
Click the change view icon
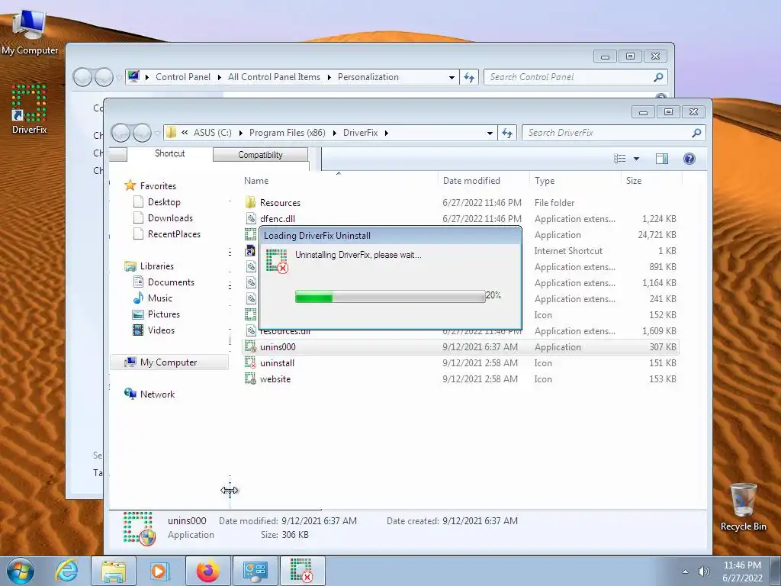[x=619, y=159]
